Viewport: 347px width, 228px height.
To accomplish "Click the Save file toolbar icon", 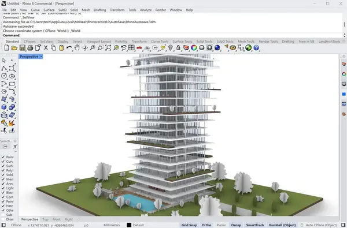I will [x=22, y=47].
